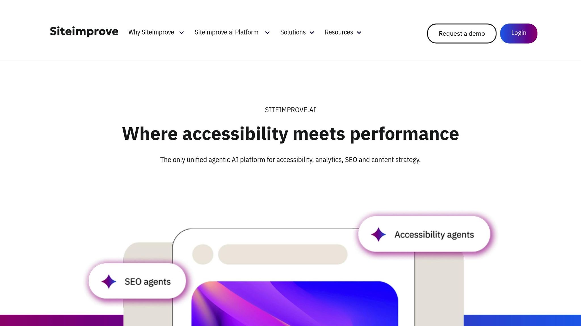Click the Request a demo button
The height and width of the screenshot is (326, 581).
[x=462, y=33]
